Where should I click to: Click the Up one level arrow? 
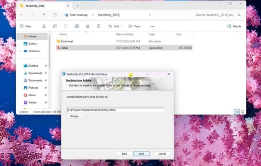point(44,15)
